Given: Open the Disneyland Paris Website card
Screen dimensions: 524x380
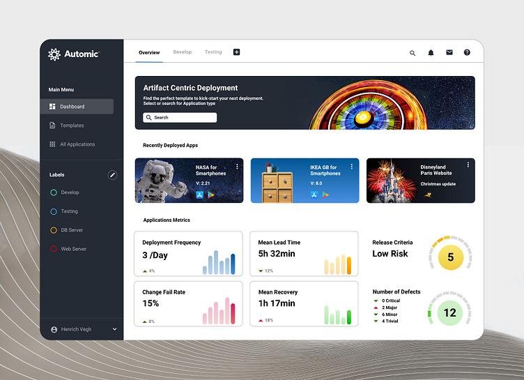Looking at the screenshot, I should 421,181.
